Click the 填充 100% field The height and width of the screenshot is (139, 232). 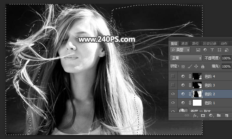tap(226, 66)
